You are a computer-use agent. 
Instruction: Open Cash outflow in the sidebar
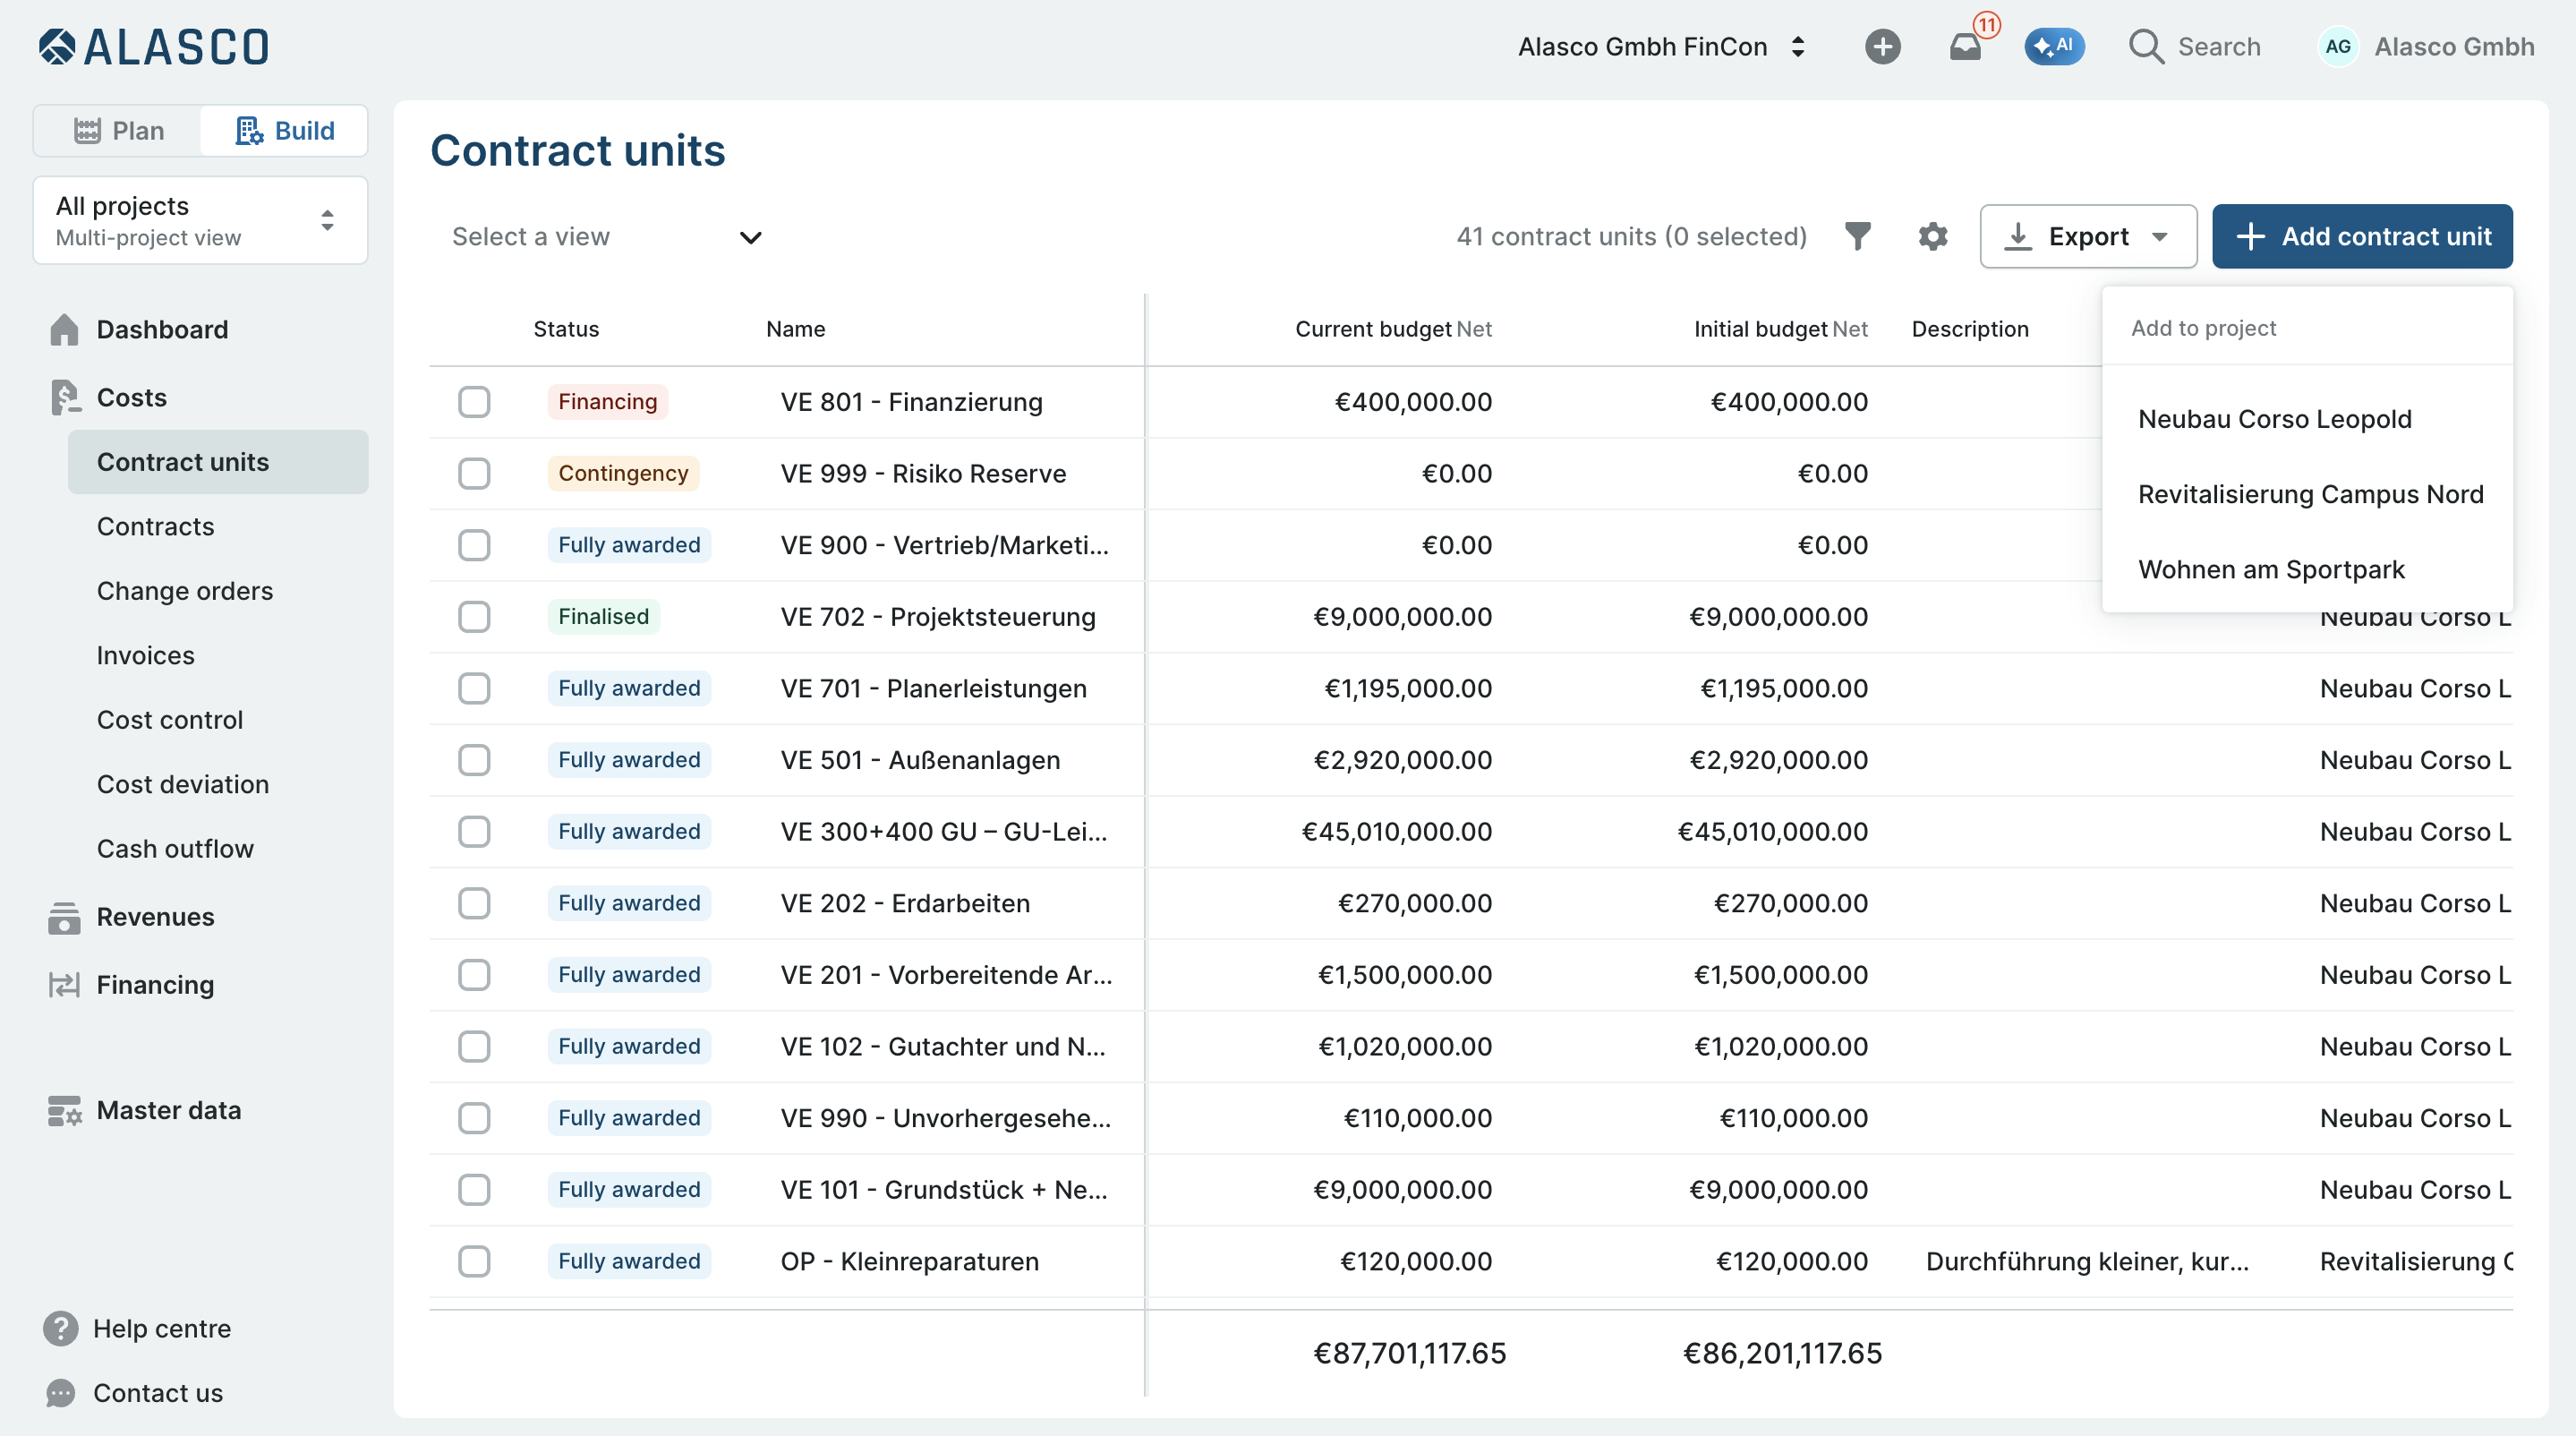point(175,849)
